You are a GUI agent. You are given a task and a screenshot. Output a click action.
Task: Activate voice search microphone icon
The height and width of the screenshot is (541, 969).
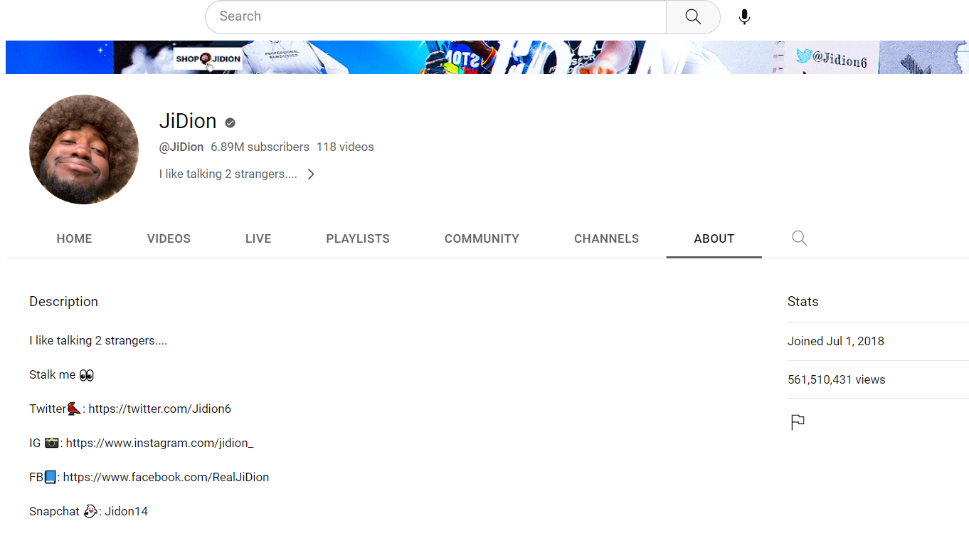pos(744,17)
